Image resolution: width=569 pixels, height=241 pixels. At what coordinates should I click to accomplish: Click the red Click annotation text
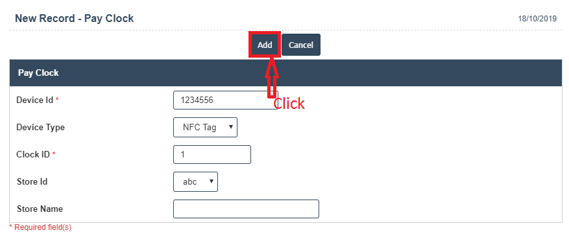tap(289, 104)
